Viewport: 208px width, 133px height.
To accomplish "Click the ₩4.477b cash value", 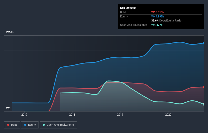I will pyautogui.click(x=157, y=25).
